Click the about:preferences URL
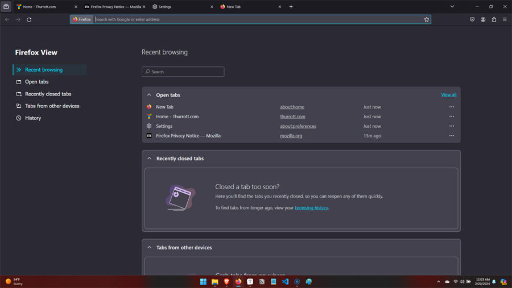 298,126
